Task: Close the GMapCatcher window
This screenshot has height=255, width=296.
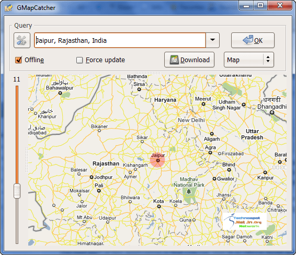Action: [280, 5]
